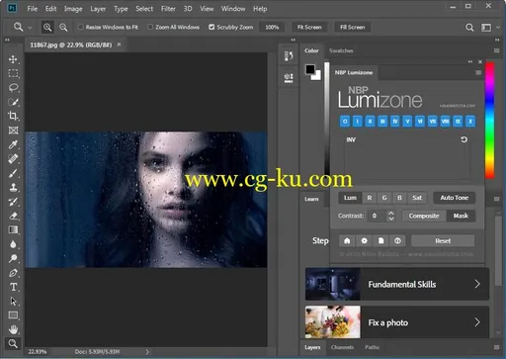Click Lumizone Composite button
The image size is (506, 359).
click(x=424, y=216)
